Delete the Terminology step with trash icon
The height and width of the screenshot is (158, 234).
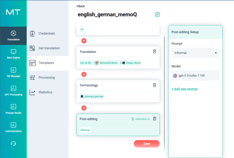point(154,85)
